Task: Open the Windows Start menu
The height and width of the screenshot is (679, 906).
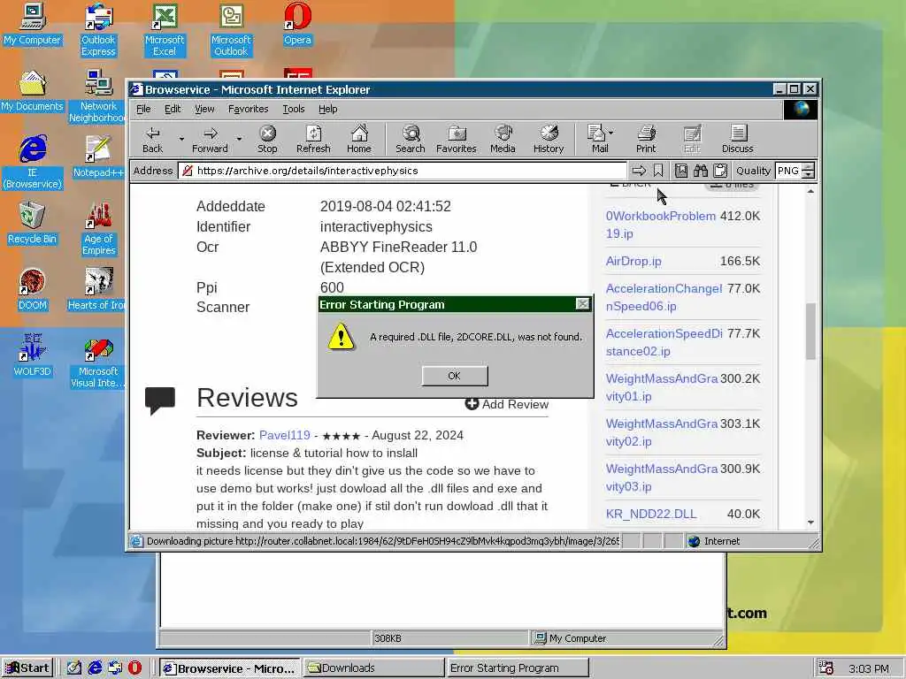Action: point(27,668)
